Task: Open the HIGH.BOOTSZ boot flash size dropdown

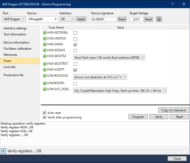Action: pos(109,57)
